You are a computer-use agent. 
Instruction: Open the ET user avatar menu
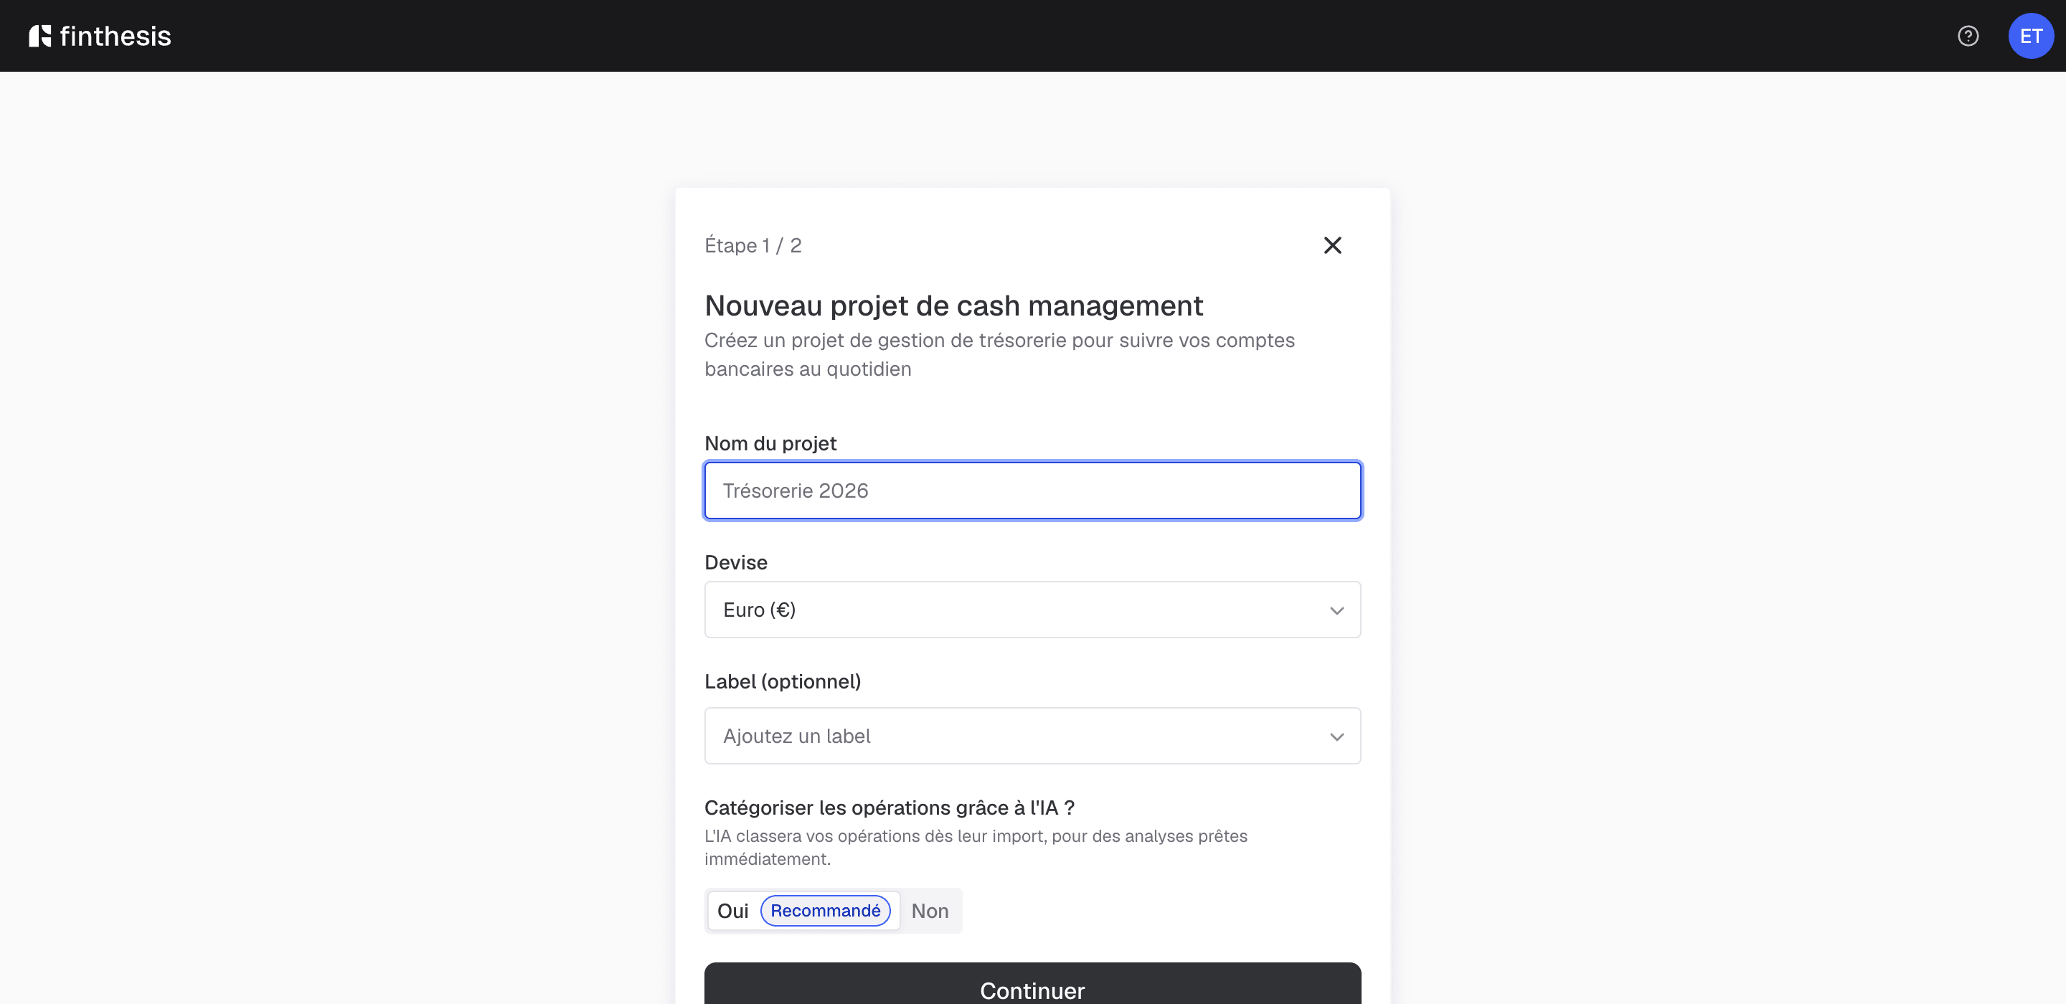(x=2030, y=36)
